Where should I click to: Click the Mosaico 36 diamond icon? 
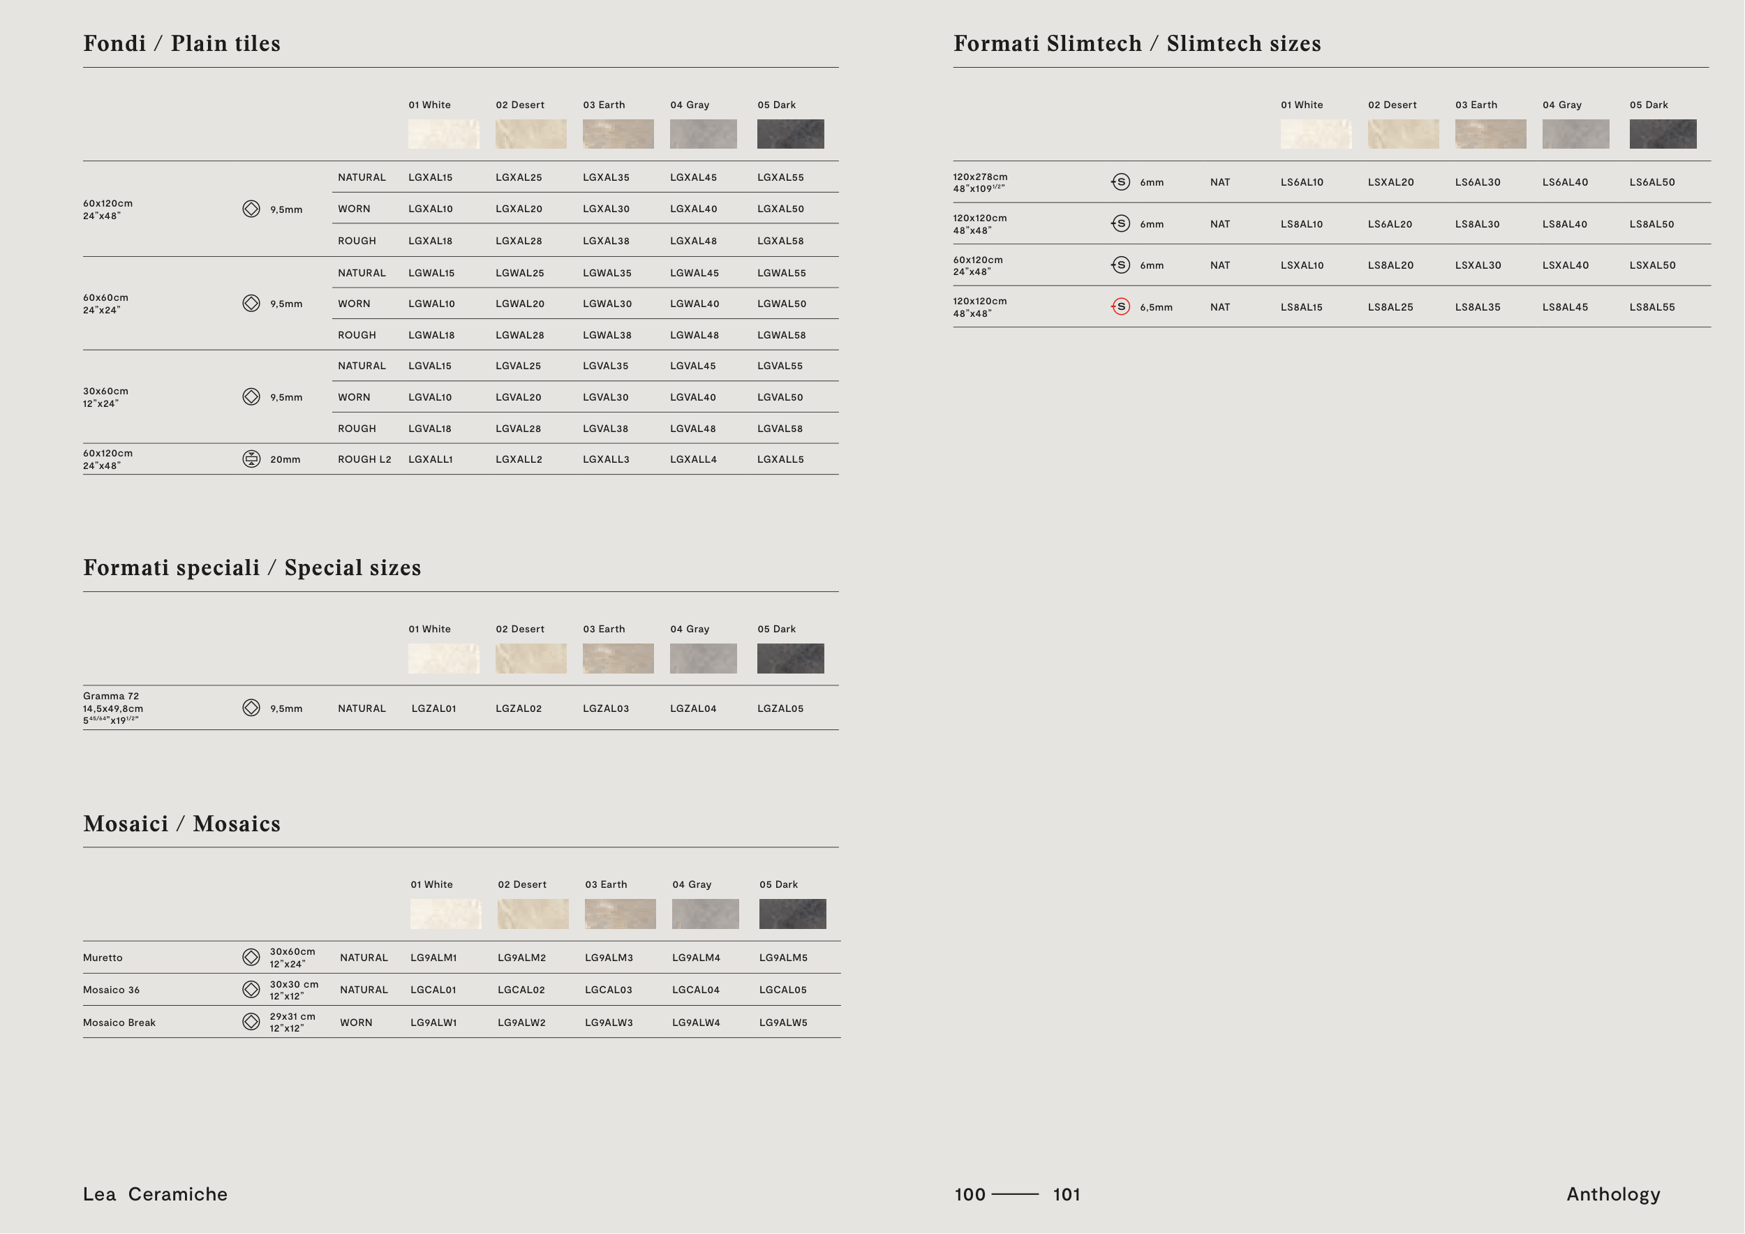click(x=251, y=989)
